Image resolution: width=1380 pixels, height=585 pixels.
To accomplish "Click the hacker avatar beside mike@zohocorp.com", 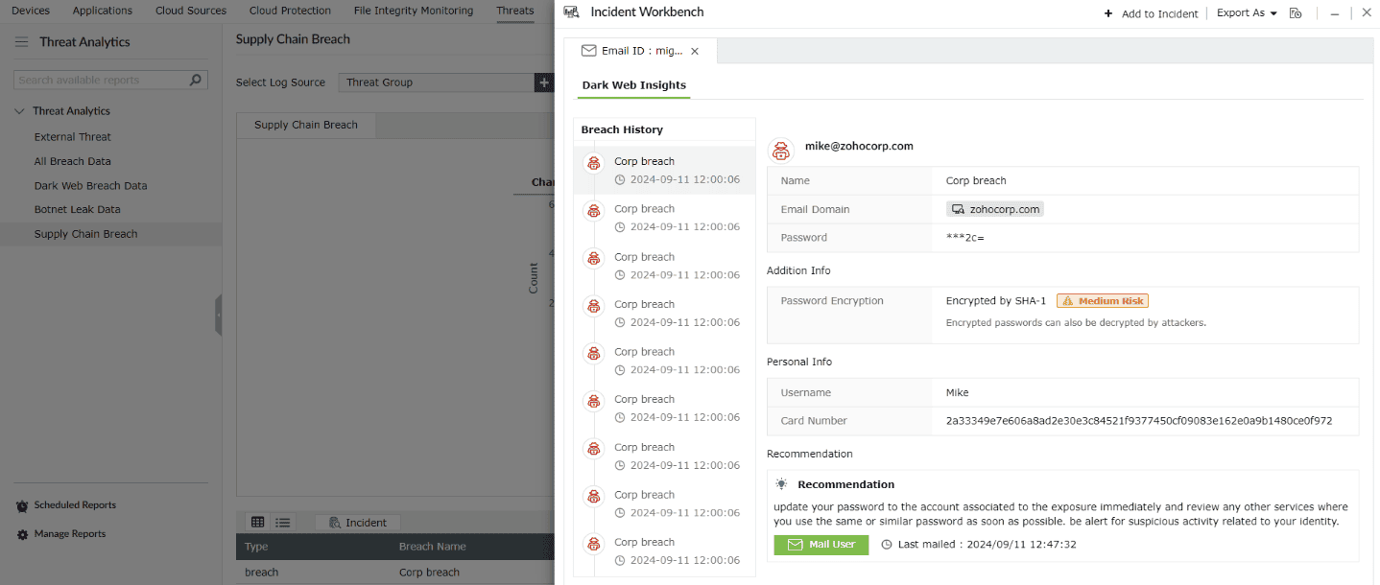I will [781, 150].
